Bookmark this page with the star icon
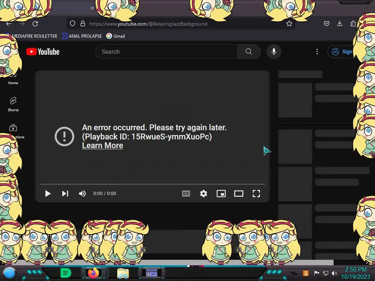Viewport: 375px width, 281px height. tap(289, 23)
